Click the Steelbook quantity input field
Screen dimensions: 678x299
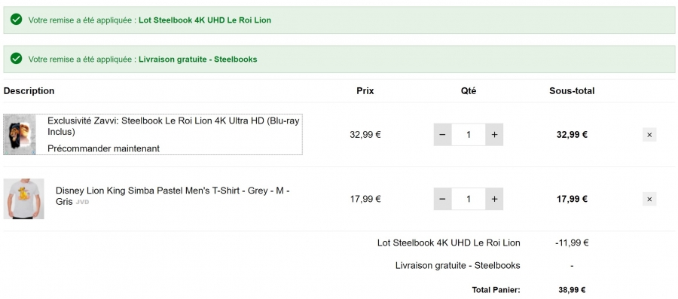coord(469,134)
